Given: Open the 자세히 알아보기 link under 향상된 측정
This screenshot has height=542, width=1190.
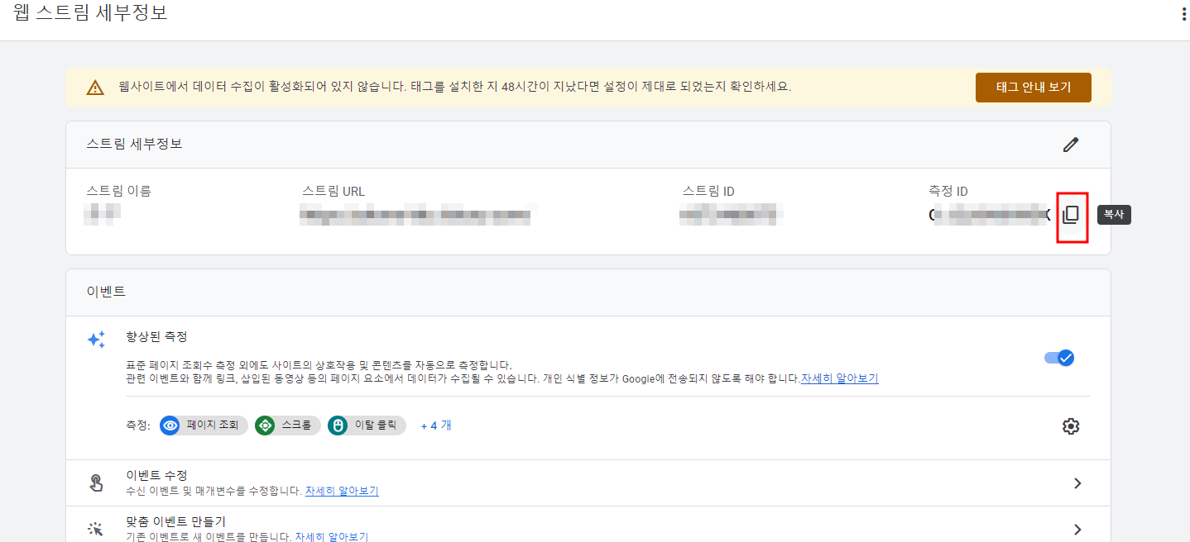Looking at the screenshot, I should [x=838, y=378].
